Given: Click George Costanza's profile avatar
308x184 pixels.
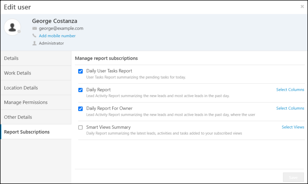Looking at the screenshot, I should pyautogui.click(x=12, y=27).
